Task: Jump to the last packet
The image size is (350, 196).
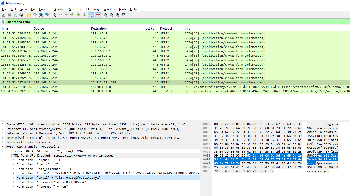Action: tap(85, 15)
